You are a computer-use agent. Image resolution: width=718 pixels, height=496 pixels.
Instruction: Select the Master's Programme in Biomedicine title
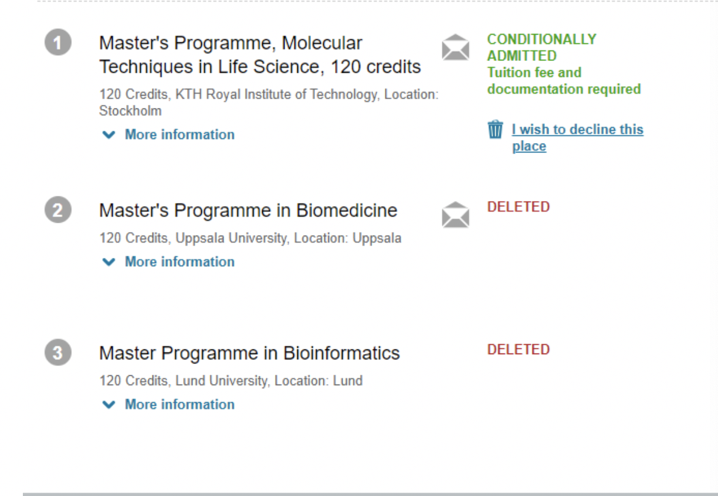248,210
